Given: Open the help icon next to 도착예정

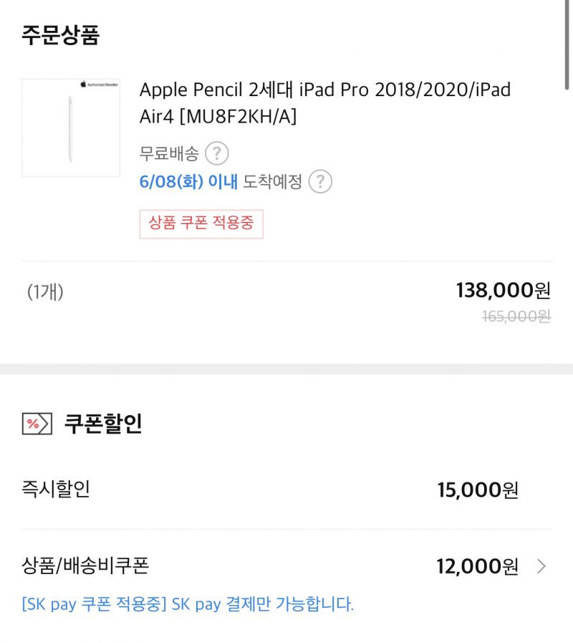Looking at the screenshot, I should [x=320, y=181].
